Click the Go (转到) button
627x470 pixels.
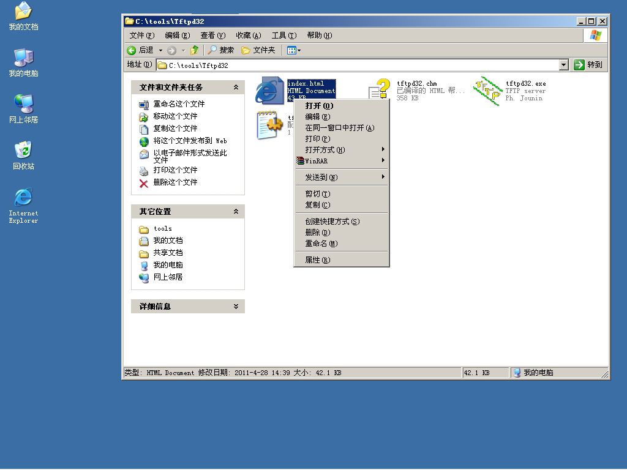coord(588,65)
